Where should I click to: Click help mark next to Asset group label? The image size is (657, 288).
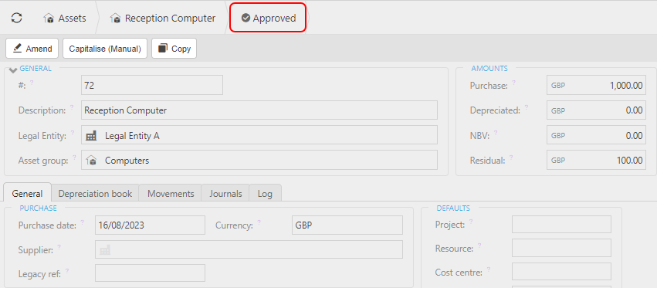coord(74,158)
